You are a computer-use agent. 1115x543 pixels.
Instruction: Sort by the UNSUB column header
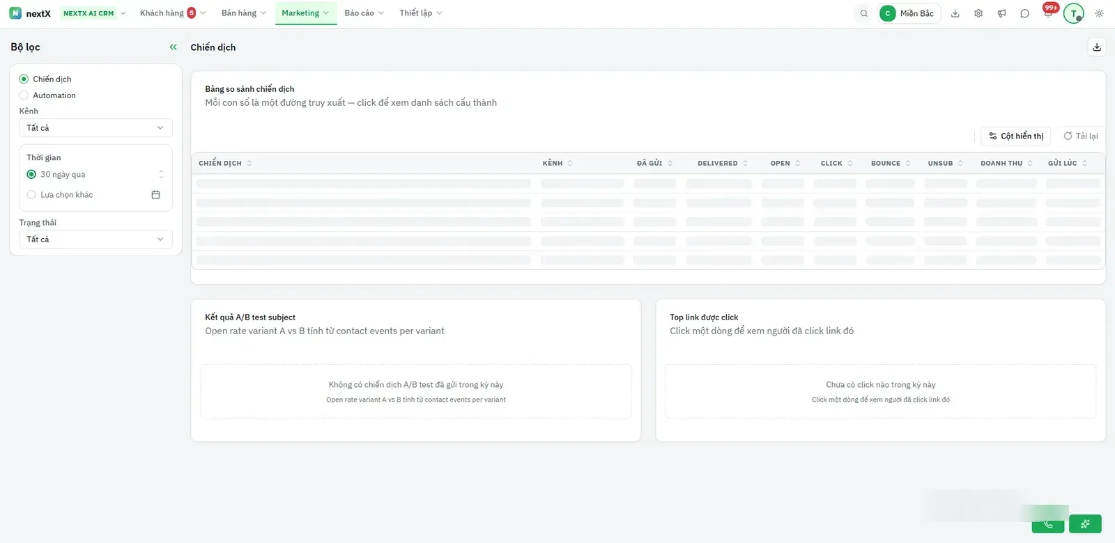pyautogui.click(x=945, y=164)
